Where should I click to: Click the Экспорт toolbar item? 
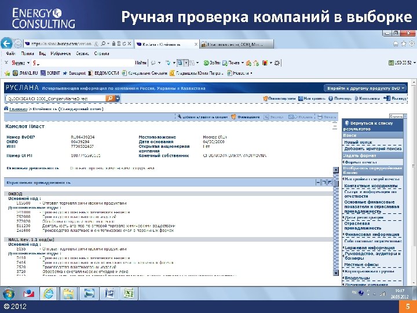tap(273, 117)
